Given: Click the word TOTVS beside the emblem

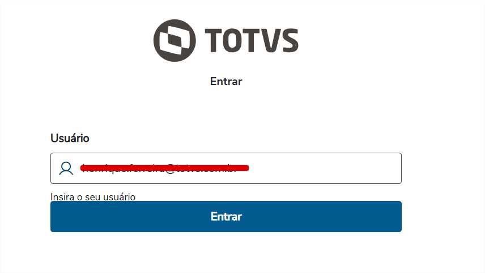Looking at the screenshot, I should 252,41.
